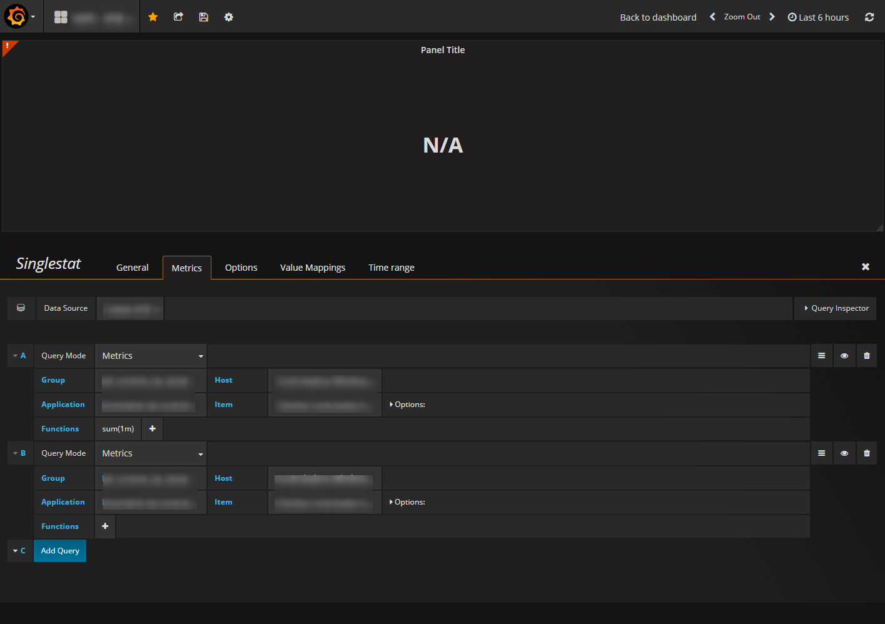Switch to the General tab
Screen dimensions: 885x624
pos(133,268)
